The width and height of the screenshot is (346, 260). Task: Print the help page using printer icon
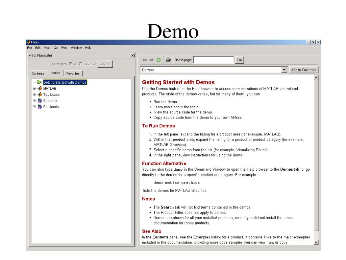(x=168, y=60)
